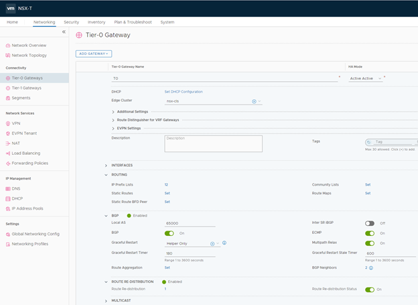Toggle the BGP On switch
The image size is (418, 305).
click(x=169, y=233)
